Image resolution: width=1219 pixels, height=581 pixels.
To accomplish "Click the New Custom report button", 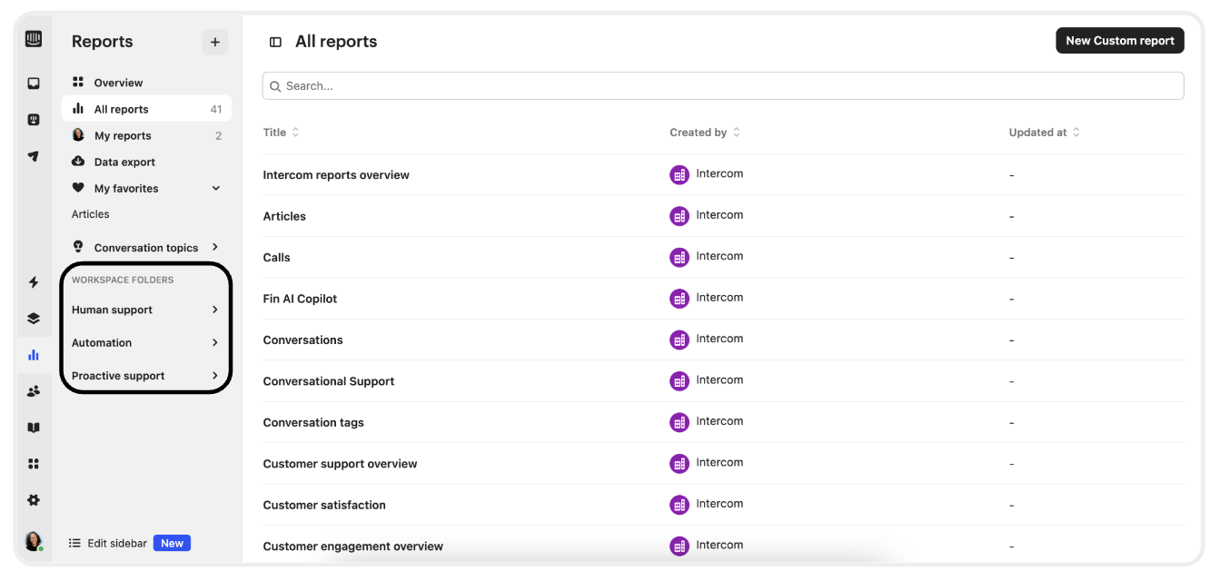I will (1120, 41).
